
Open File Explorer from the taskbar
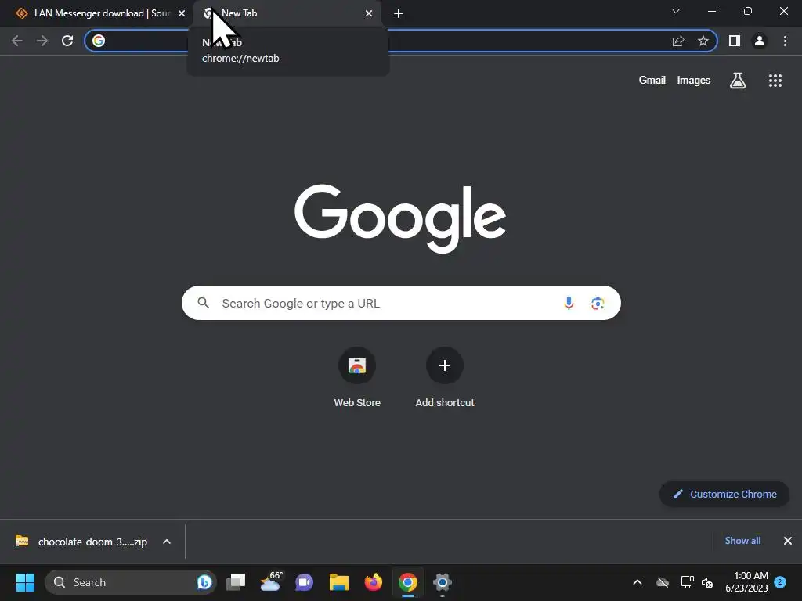[x=338, y=582]
